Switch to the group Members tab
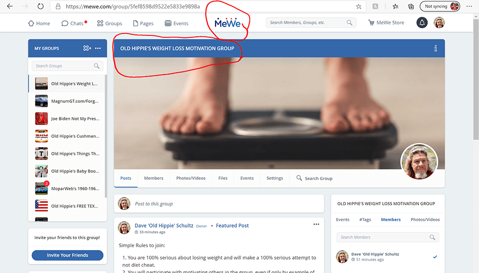This screenshot has height=273, width=479. pyautogui.click(x=154, y=178)
